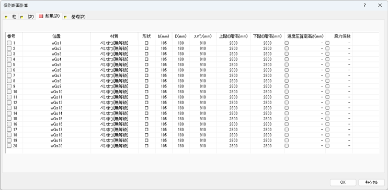Tick the row 3 number checkbox
The width and height of the screenshot is (388, 190).
(9, 54)
